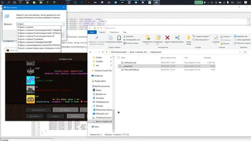Screen dimensions: 251x141
Task: Click the Refresh icon beside the address bar
Action: [x=245, y=52]
